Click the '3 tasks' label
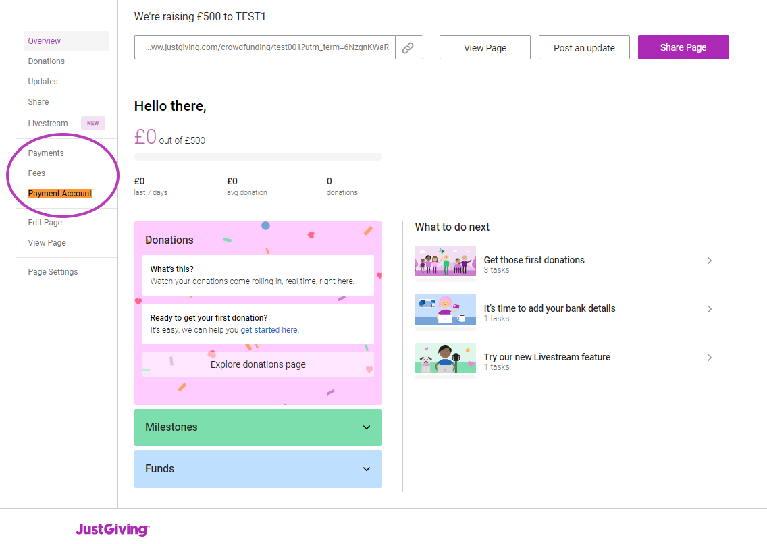Image resolution: width=767 pixels, height=544 pixels. pyautogui.click(x=496, y=270)
